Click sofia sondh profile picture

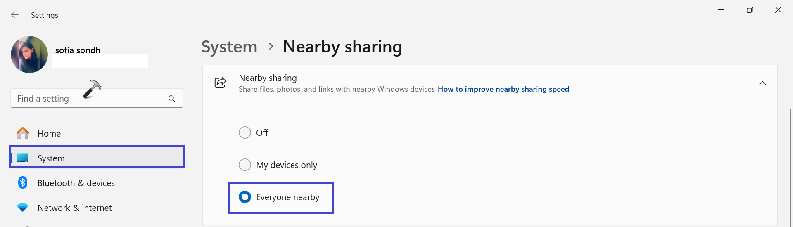29,54
